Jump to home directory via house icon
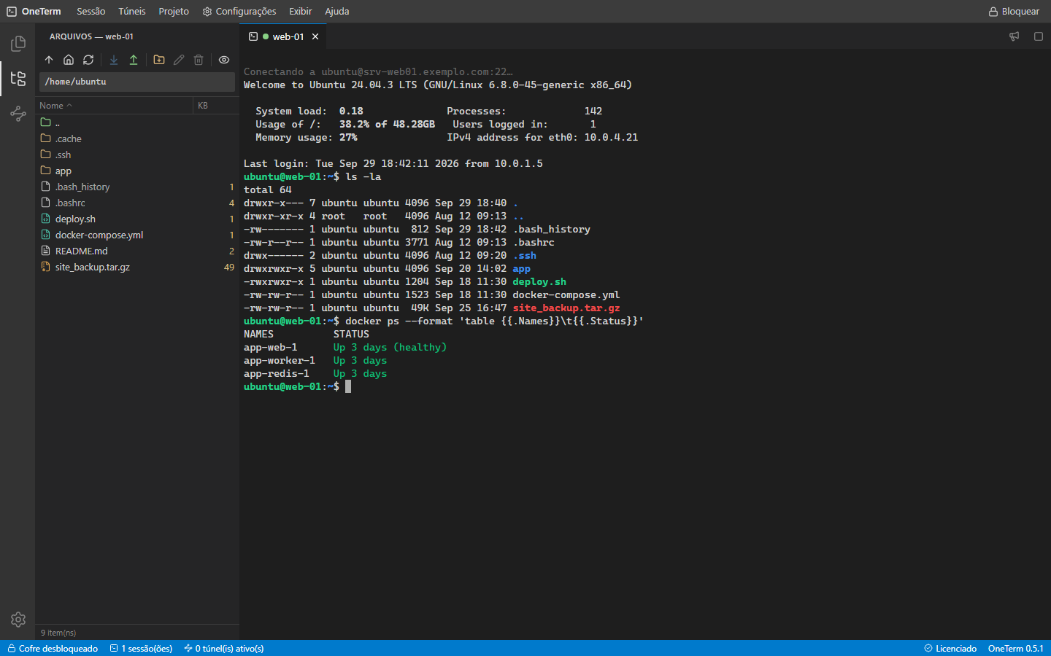 (69, 60)
